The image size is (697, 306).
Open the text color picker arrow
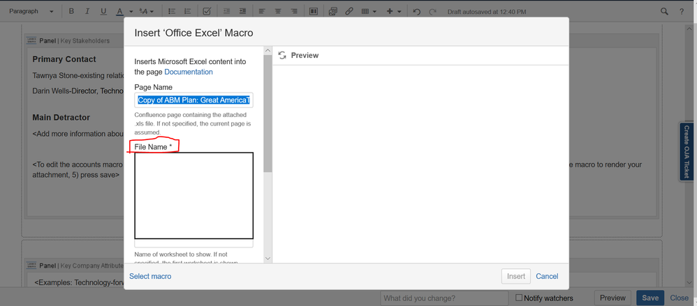pyautogui.click(x=131, y=12)
